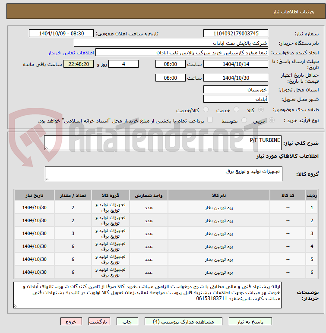This screenshot has height=333, width=326.
Task: Click unit عدد in row 4
Action: coord(149,247)
